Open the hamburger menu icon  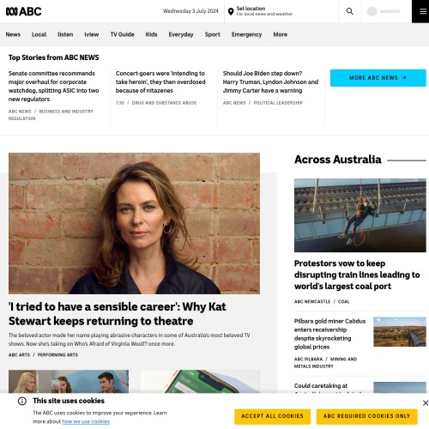423,11
